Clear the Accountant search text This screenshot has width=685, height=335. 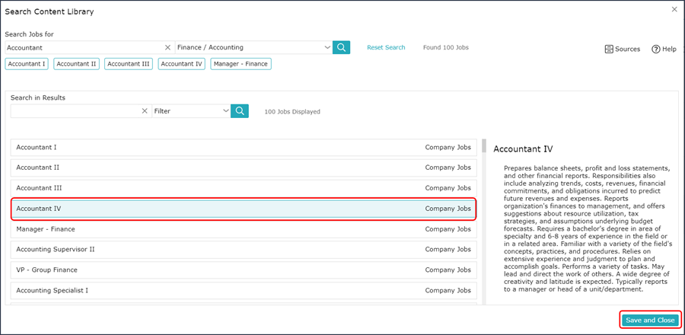point(167,47)
